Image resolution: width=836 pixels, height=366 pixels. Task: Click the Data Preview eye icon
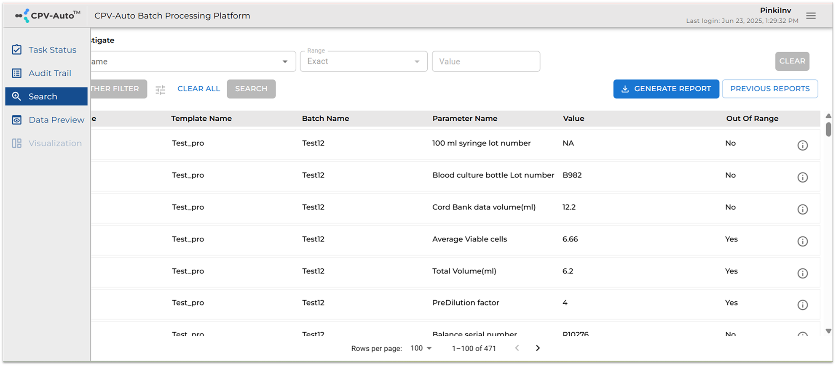(x=17, y=120)
